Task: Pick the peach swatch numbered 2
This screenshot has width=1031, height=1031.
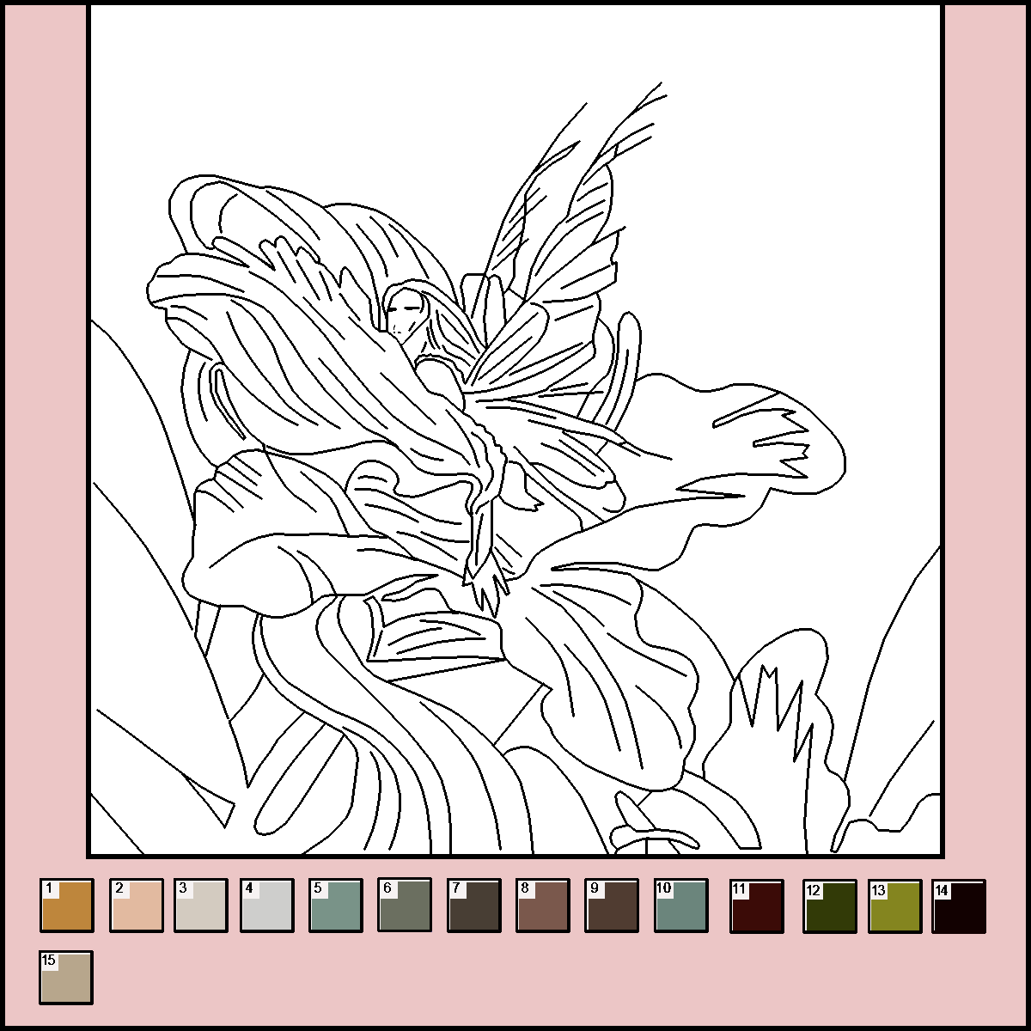Action: (x=136, y=906)
